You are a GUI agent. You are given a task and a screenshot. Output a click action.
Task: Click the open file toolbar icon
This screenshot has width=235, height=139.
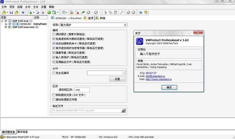(x=4, y=13)
